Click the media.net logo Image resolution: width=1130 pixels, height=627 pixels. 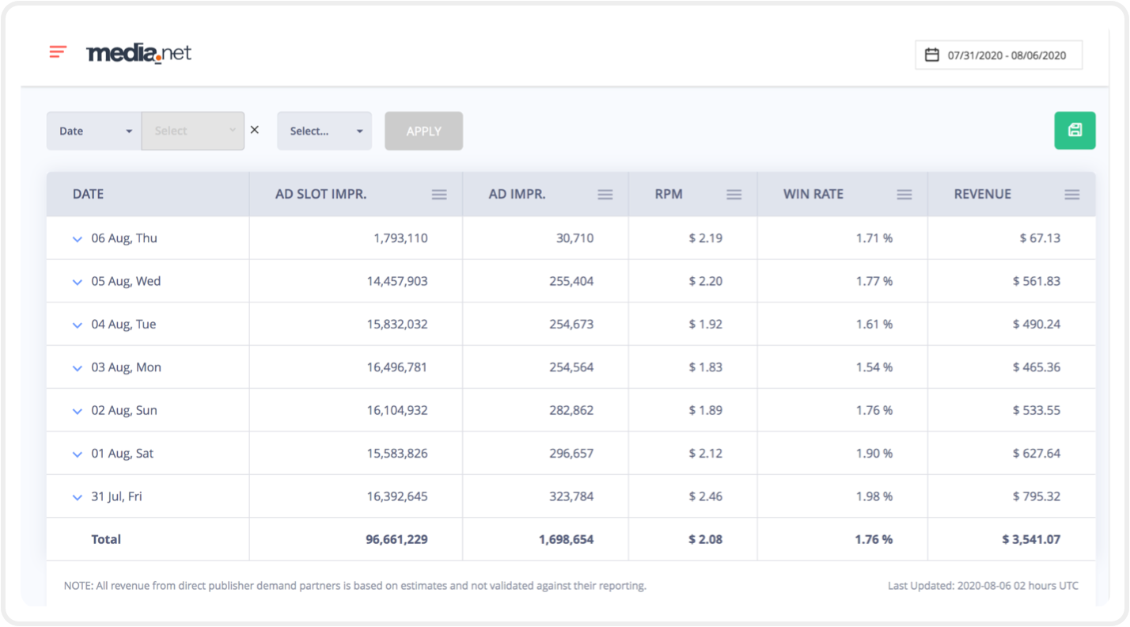(138, 53)
